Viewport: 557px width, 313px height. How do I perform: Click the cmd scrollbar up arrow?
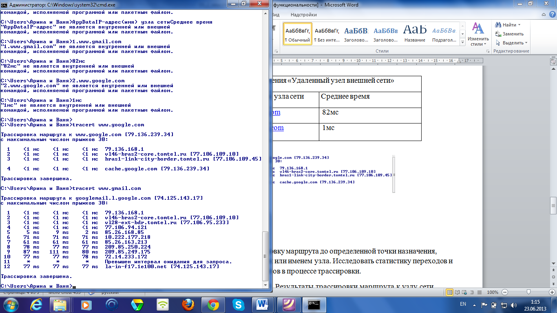pyautogui.click(x=265, y=13)
